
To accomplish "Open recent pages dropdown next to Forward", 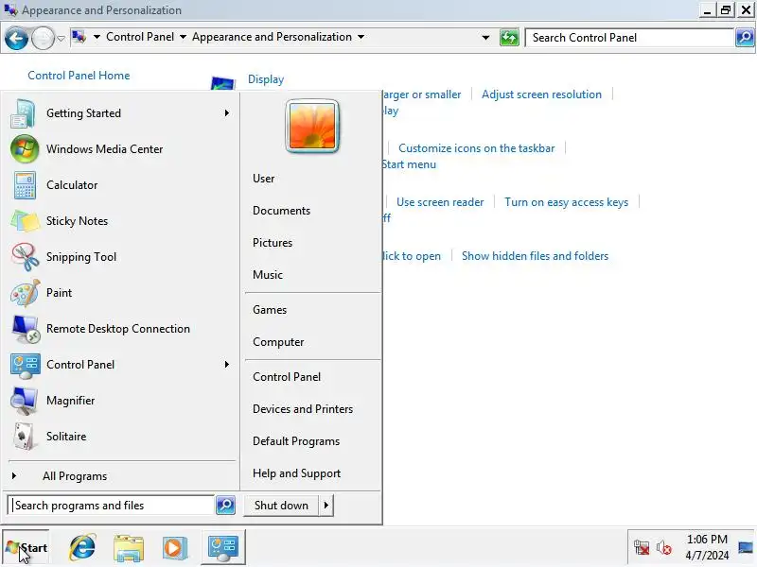I will [x=61, y=38].
